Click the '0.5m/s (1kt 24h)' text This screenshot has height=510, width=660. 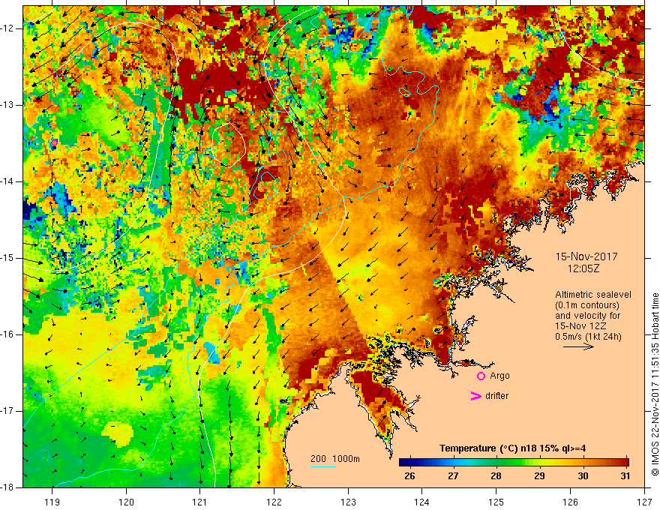point(588,337)
